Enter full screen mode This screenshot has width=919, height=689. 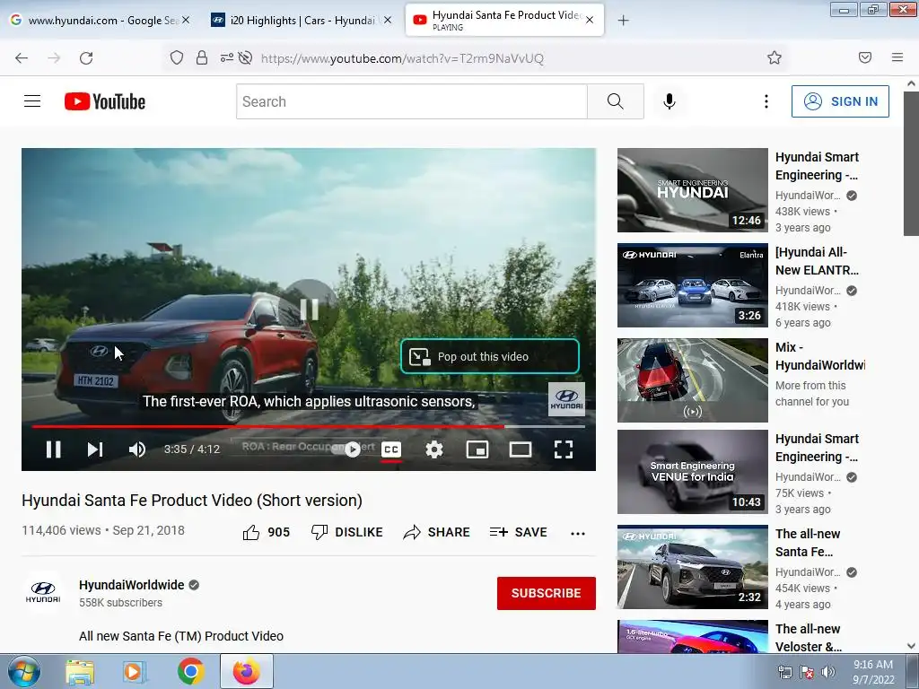click(x=564, y=449)
